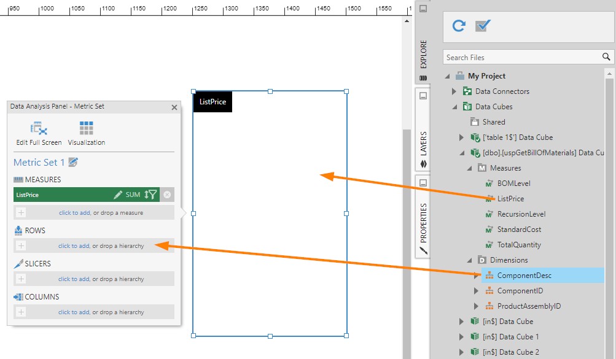
Task: Click to add a hierarchy under Columns
Action: click(74, 312)
